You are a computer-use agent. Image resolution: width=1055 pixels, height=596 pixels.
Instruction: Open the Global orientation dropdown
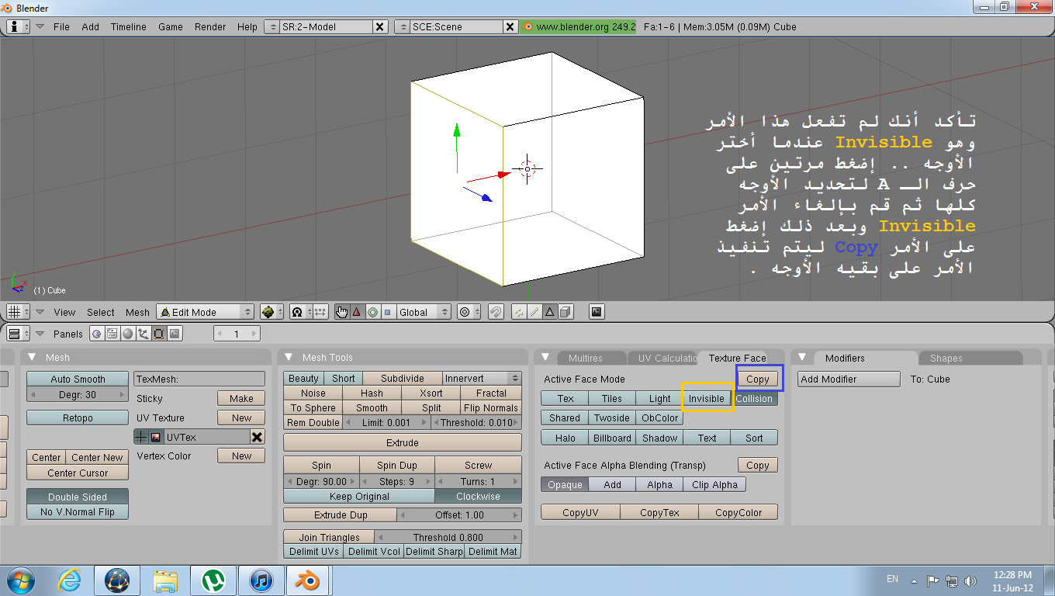[423, 312]
